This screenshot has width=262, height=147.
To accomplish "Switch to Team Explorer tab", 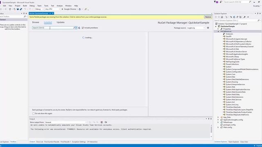I will click(x=234, y=142).
